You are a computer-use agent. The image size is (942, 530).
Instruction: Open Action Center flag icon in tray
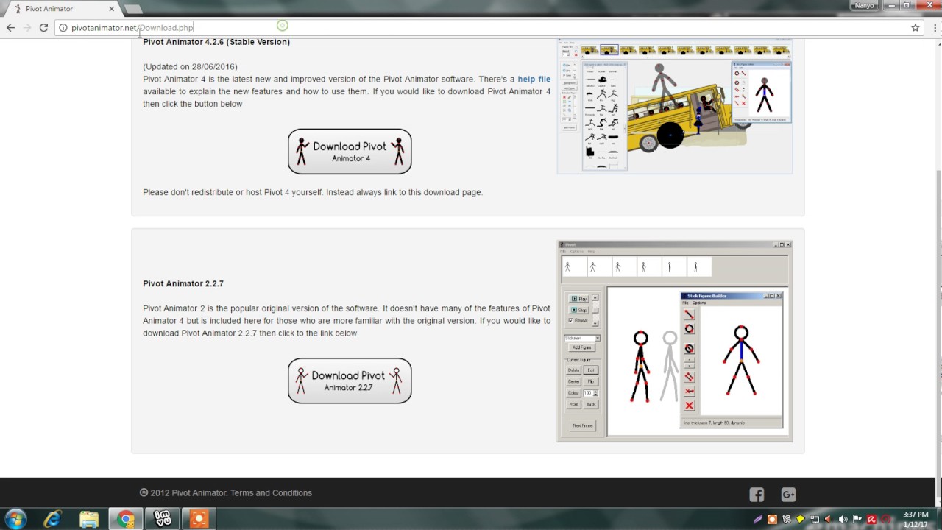[857, 520]
